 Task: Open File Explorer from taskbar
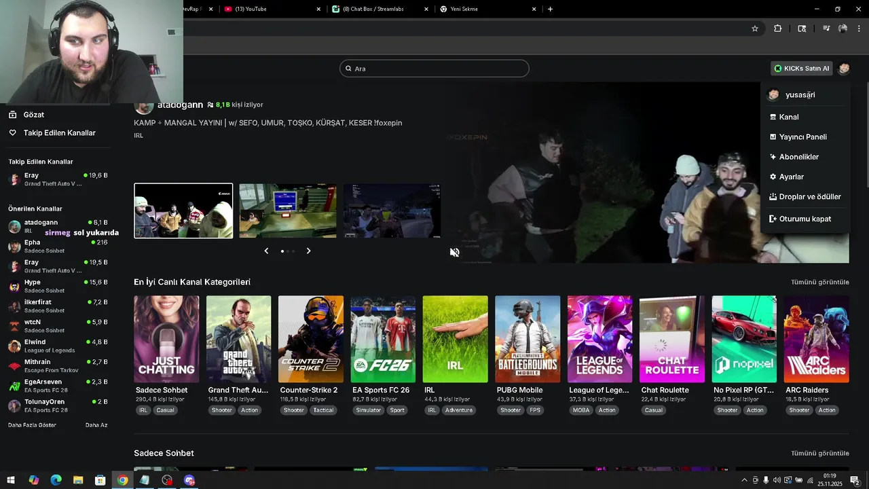click(78, 480)
